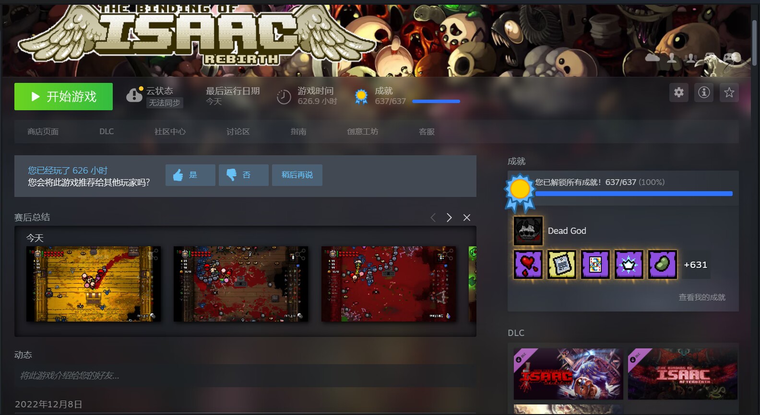Switch to the 创意工坊 workshop tab
Viewport: 760px width, 415px height.
coord(362,132)
